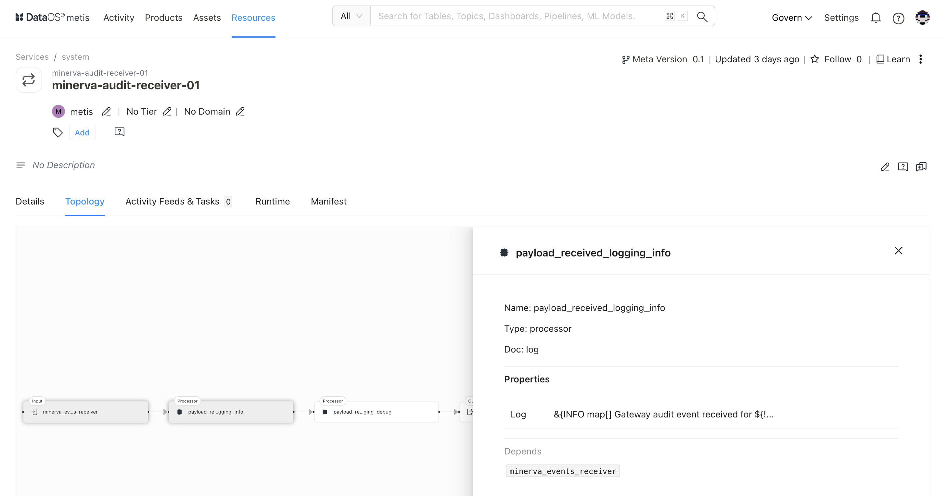Click the notification bell icon in the top bar

click(x=876, y=17)
